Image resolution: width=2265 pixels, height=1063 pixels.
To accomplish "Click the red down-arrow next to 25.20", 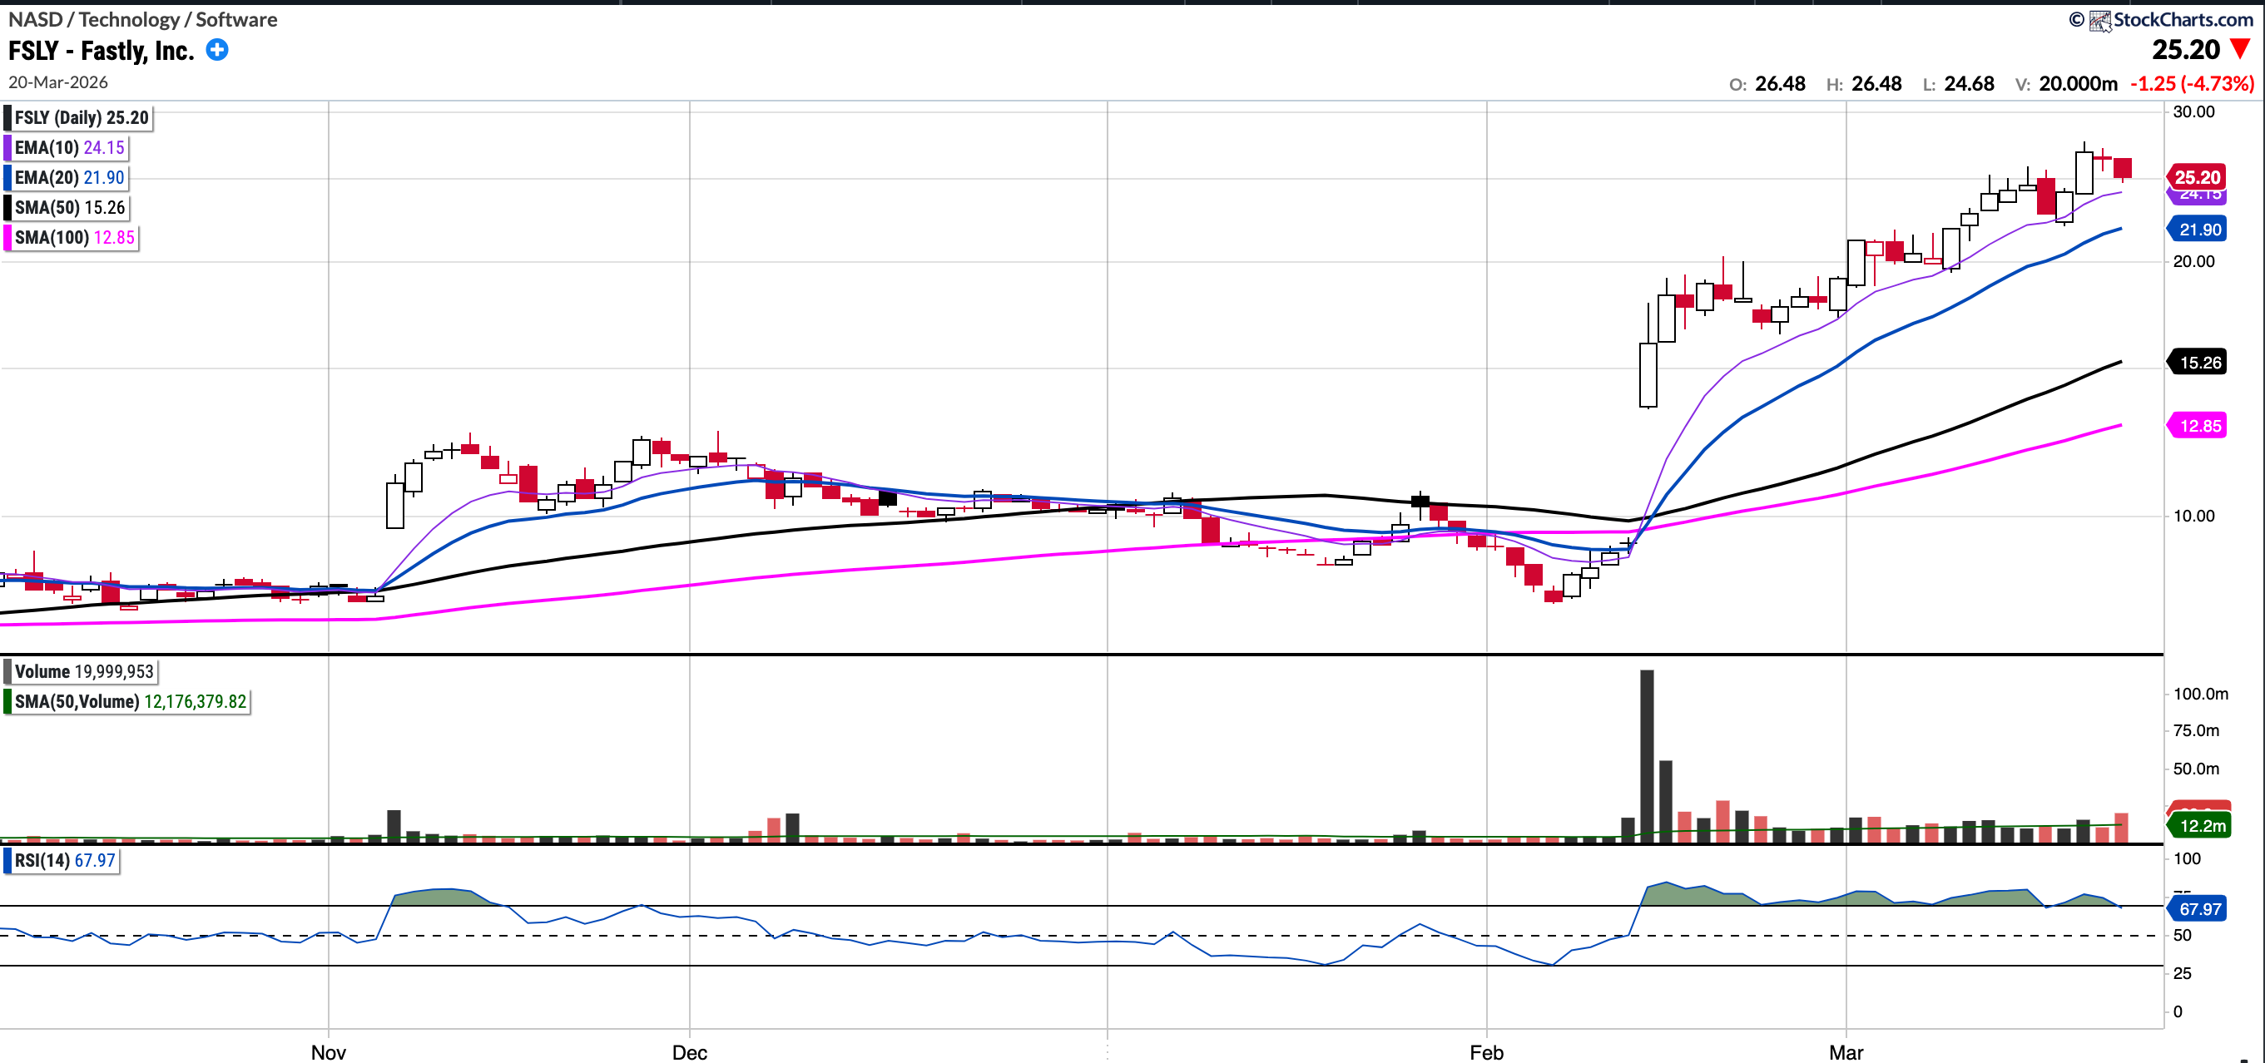I will (x=2241, y=50).
